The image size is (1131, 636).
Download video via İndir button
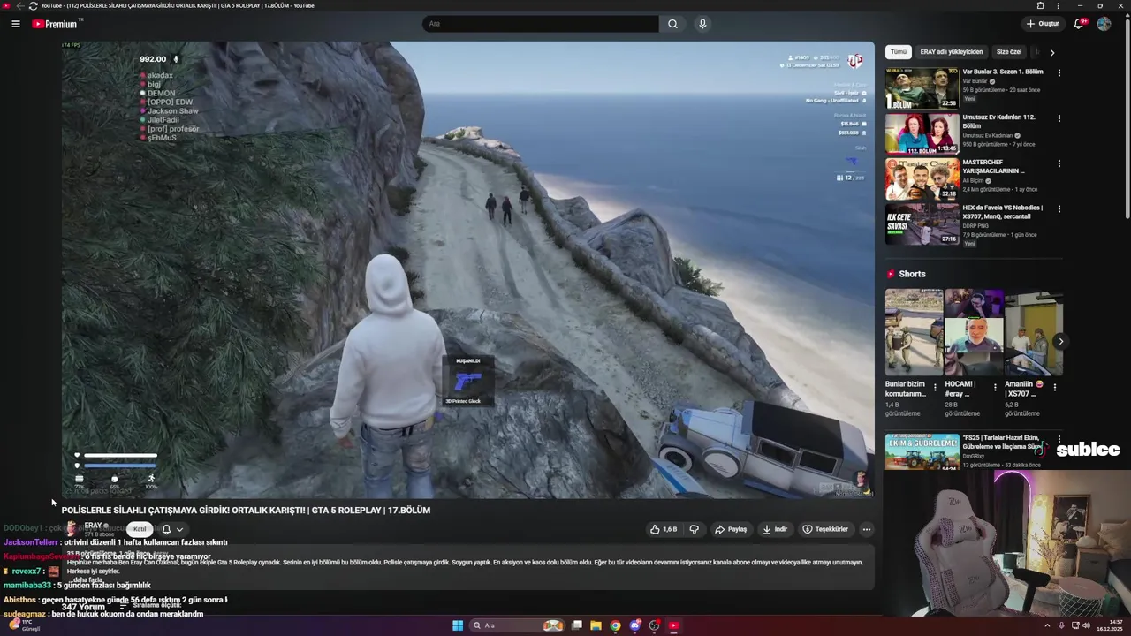[775, 529]
